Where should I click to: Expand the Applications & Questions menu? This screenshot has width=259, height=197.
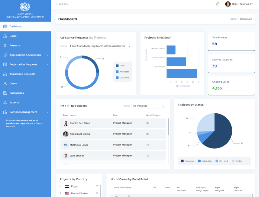pos(25,55)
